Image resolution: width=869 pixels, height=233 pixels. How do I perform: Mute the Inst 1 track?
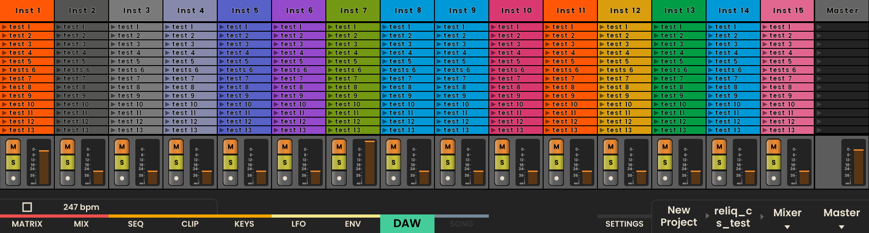(x=13, y=147)
